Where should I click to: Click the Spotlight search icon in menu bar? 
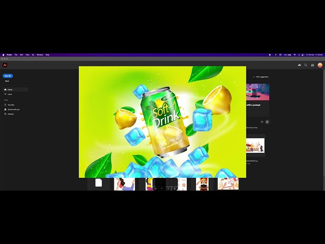(299, 55)
